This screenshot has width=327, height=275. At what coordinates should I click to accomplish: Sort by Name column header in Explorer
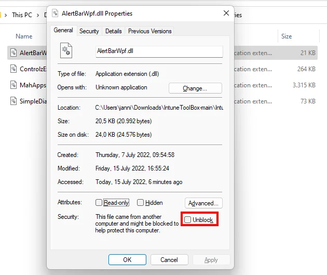(24, 36)
